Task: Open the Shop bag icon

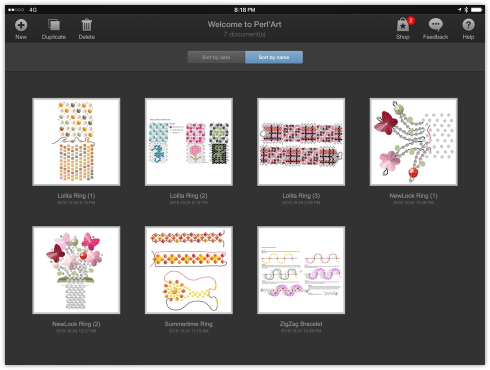Action: click(x=402, y=25)
